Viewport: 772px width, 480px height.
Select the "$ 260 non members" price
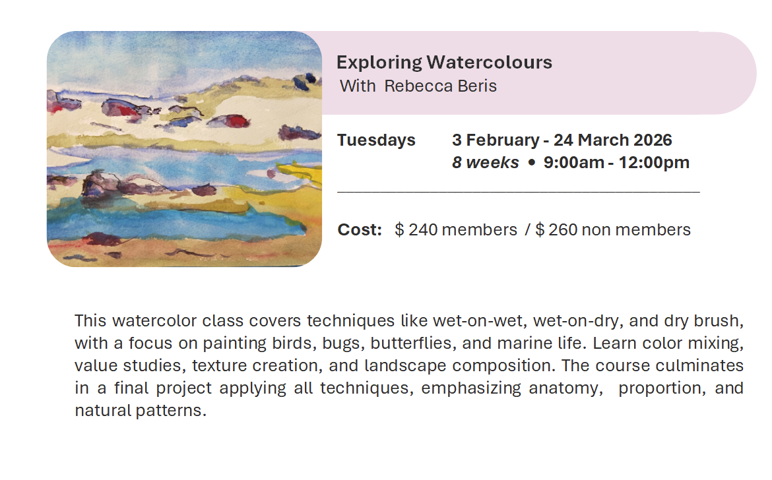[x=613, y=229]
